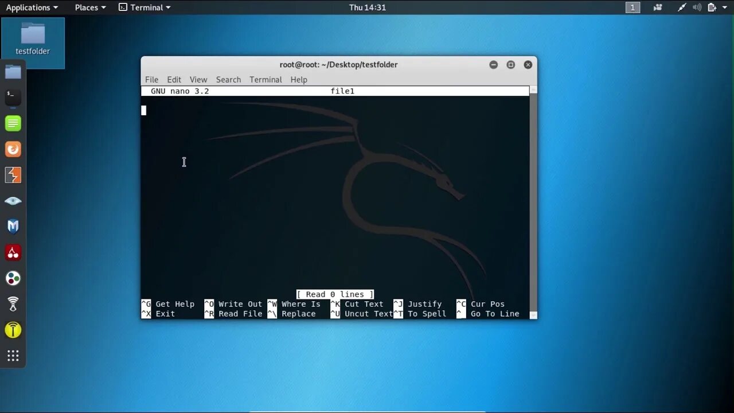Screen dimensions: 734x413
Task: Click the '^O Write Out' shortcut
Action: point(233,304)
